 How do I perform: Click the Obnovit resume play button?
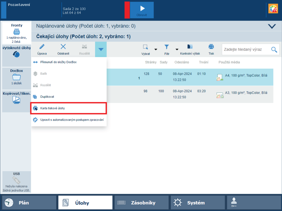tap(142, 10)
